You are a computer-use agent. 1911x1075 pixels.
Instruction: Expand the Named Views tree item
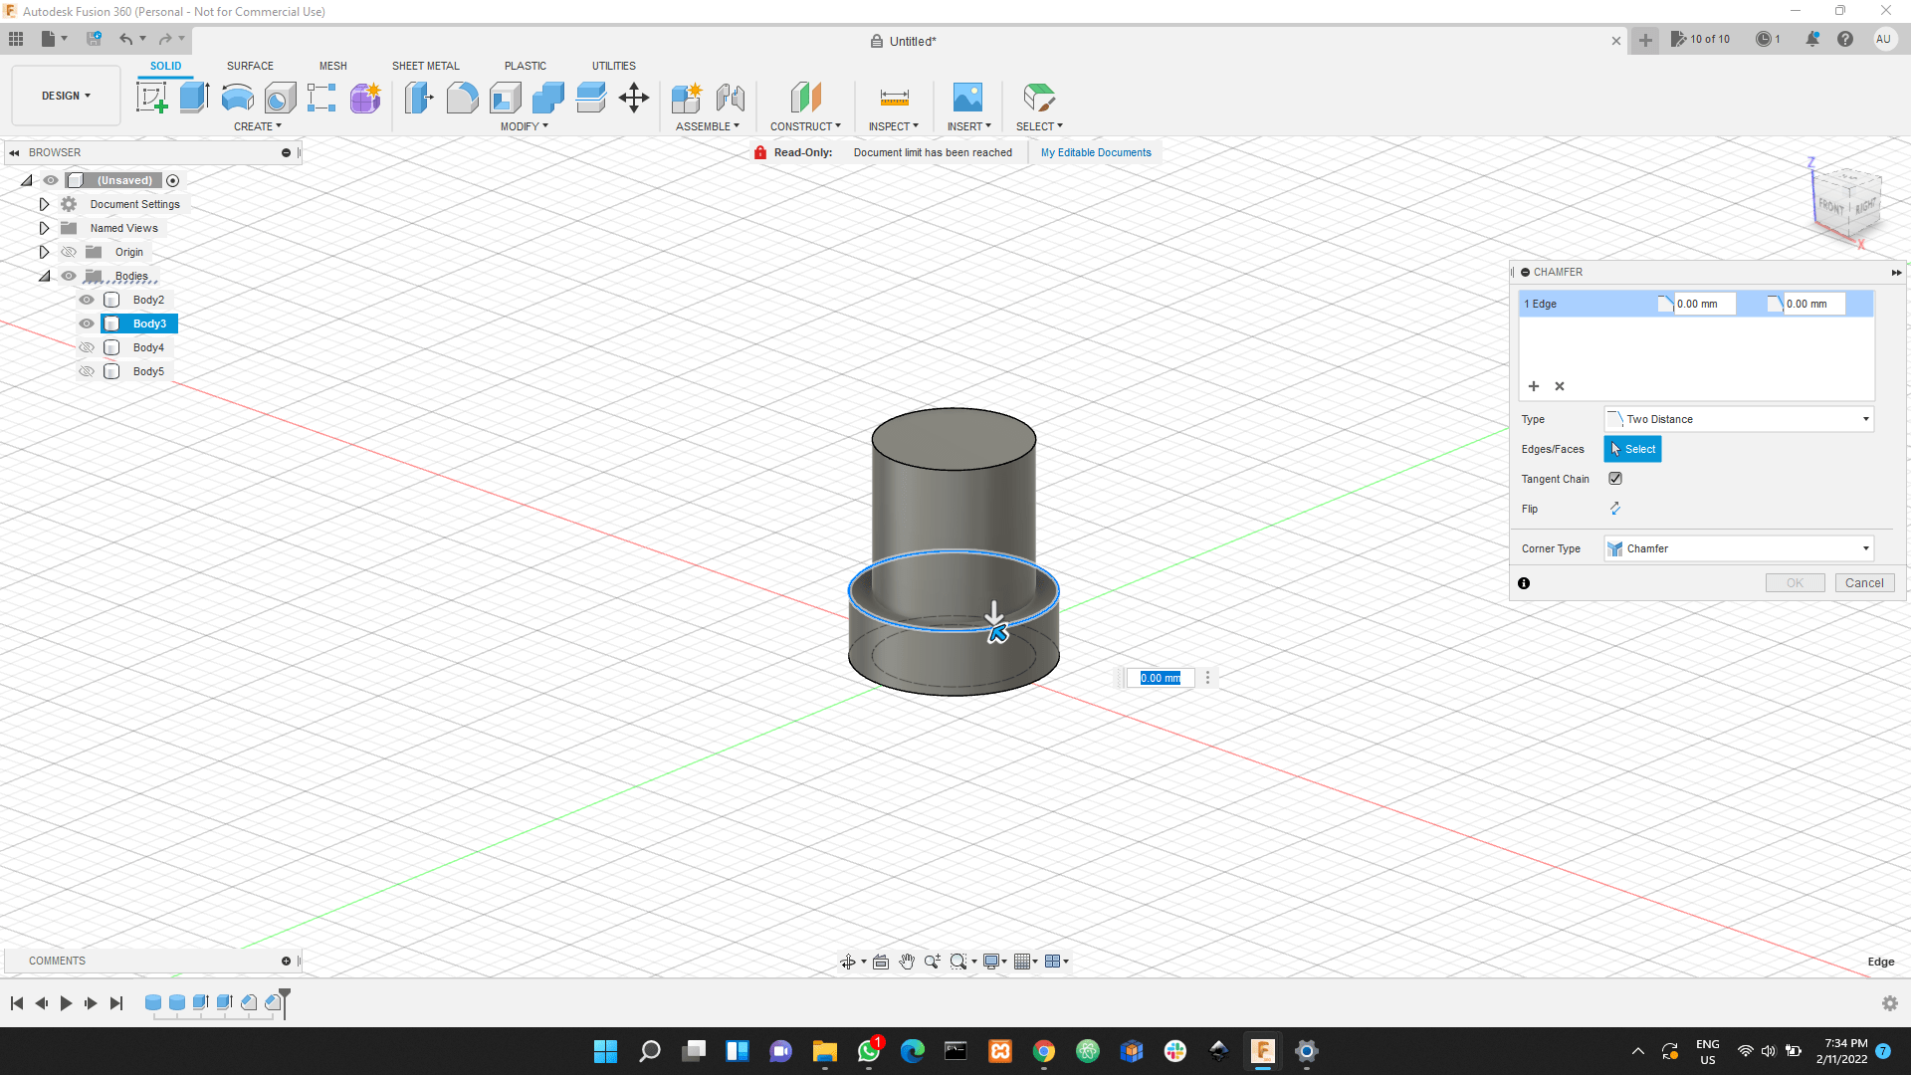44,227
